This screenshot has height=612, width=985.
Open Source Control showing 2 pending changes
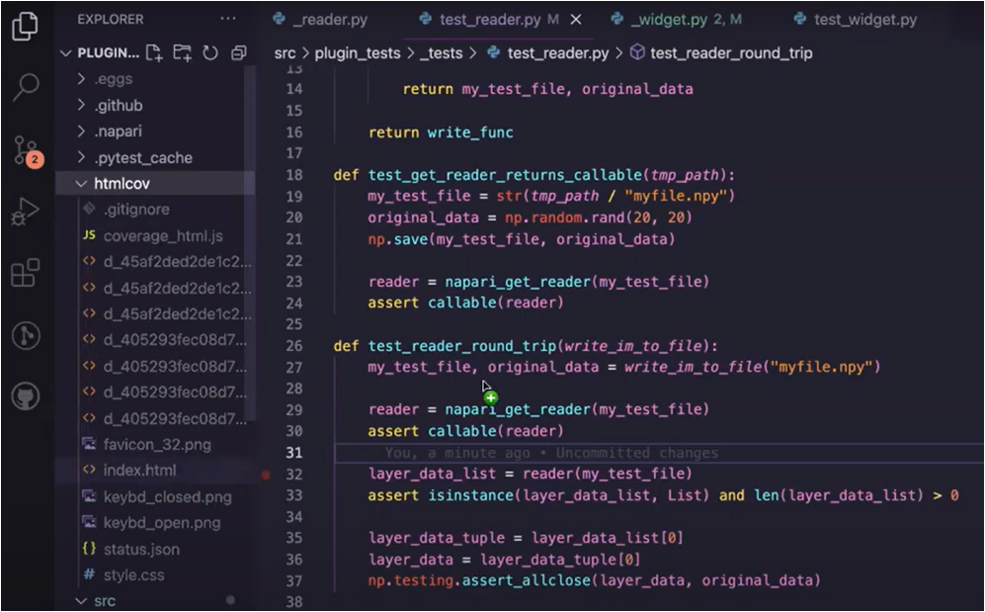pyautogui.click(x=25, y=150)
